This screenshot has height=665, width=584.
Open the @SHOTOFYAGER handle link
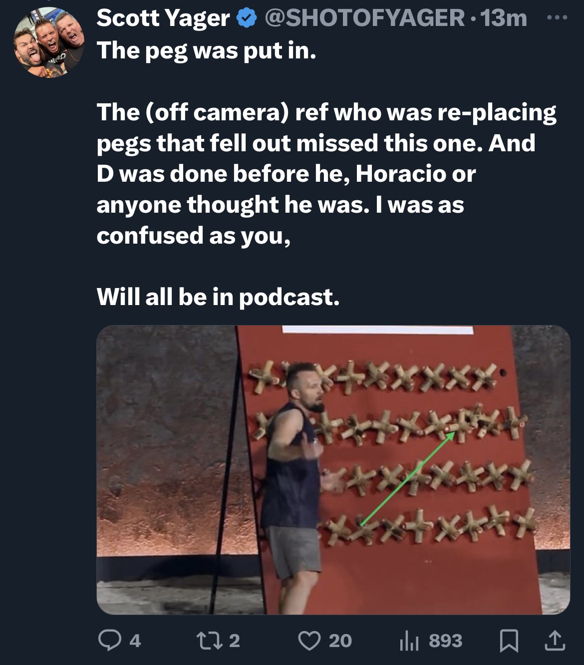(364, 18)
